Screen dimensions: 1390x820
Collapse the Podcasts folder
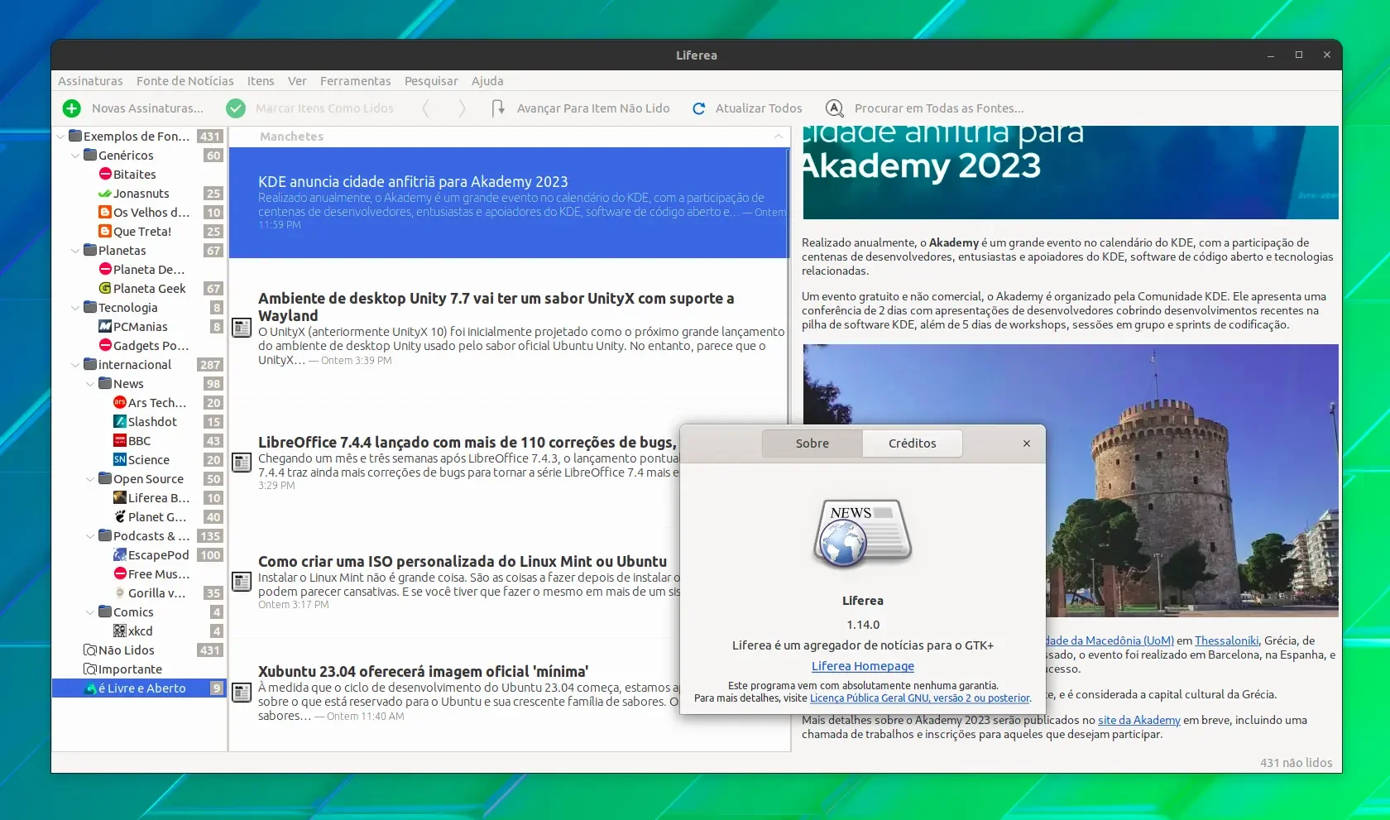point(91,536)
